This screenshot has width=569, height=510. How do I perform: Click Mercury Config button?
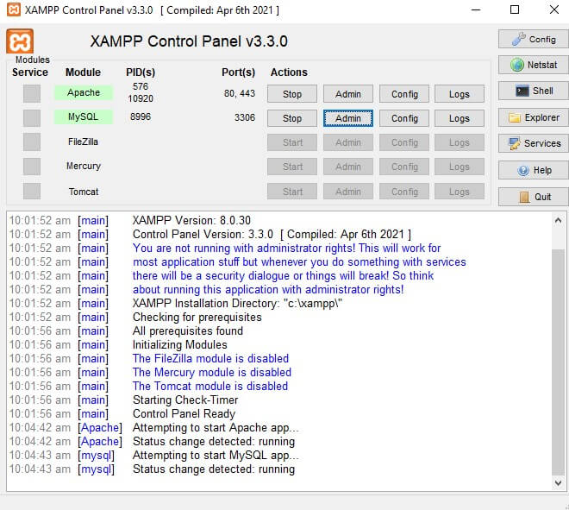click(404, 167)
